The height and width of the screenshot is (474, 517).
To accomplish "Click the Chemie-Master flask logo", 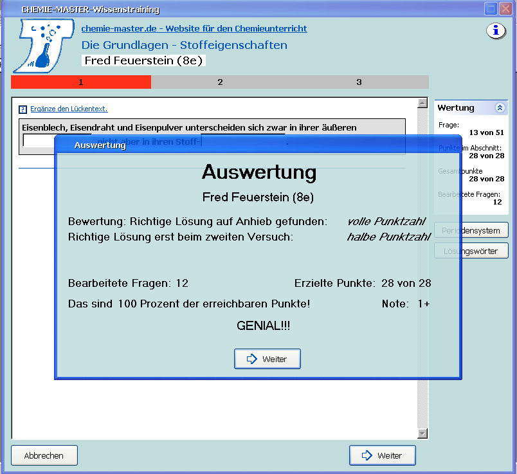I will 42,44.
